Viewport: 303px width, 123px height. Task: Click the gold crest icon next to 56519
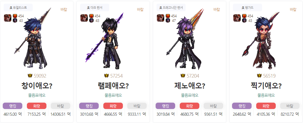[x=259, y=76]
